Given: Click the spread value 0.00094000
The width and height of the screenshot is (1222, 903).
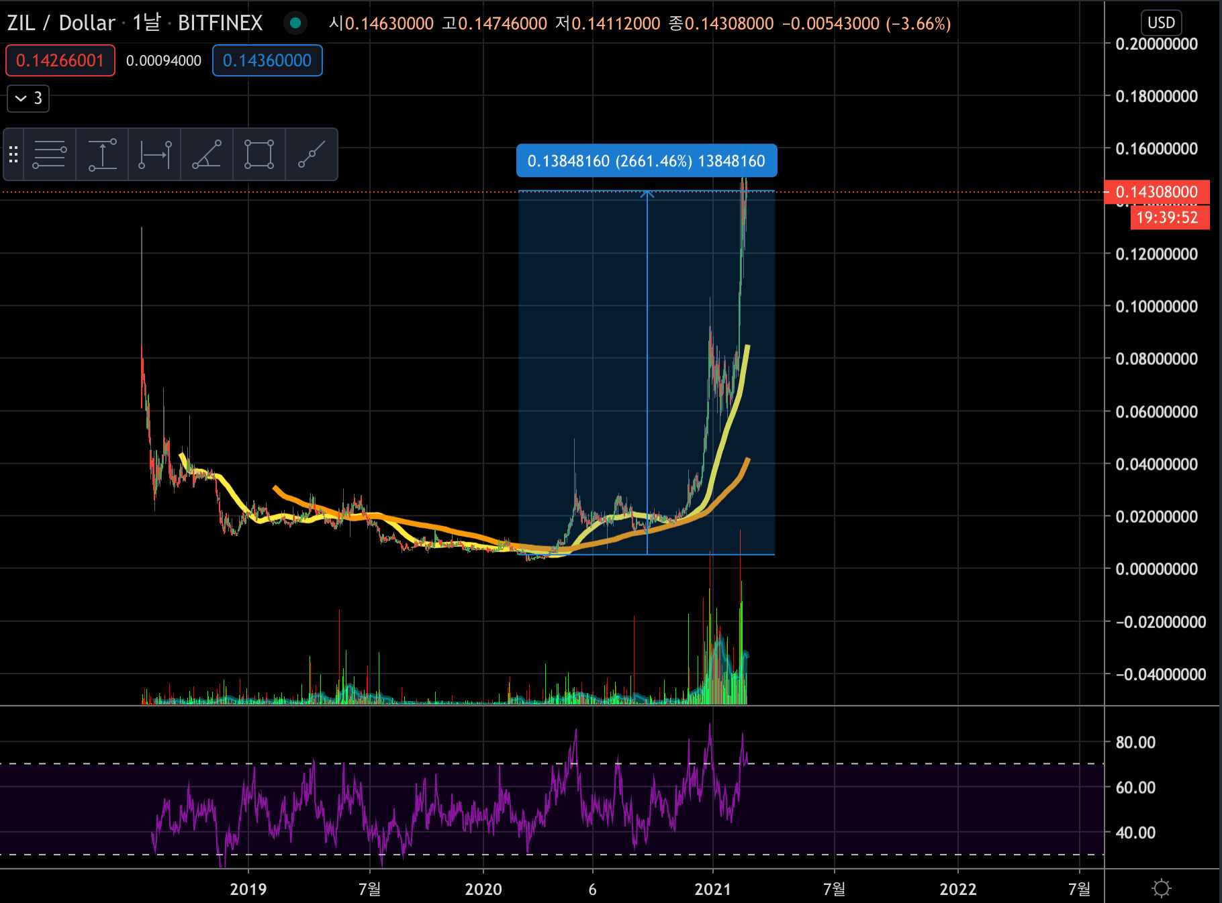Looking at the screenshot, I should pos(164,60).
